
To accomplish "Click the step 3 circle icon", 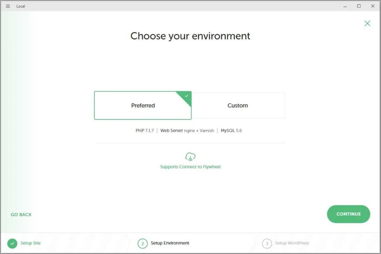I will (267, 244).
